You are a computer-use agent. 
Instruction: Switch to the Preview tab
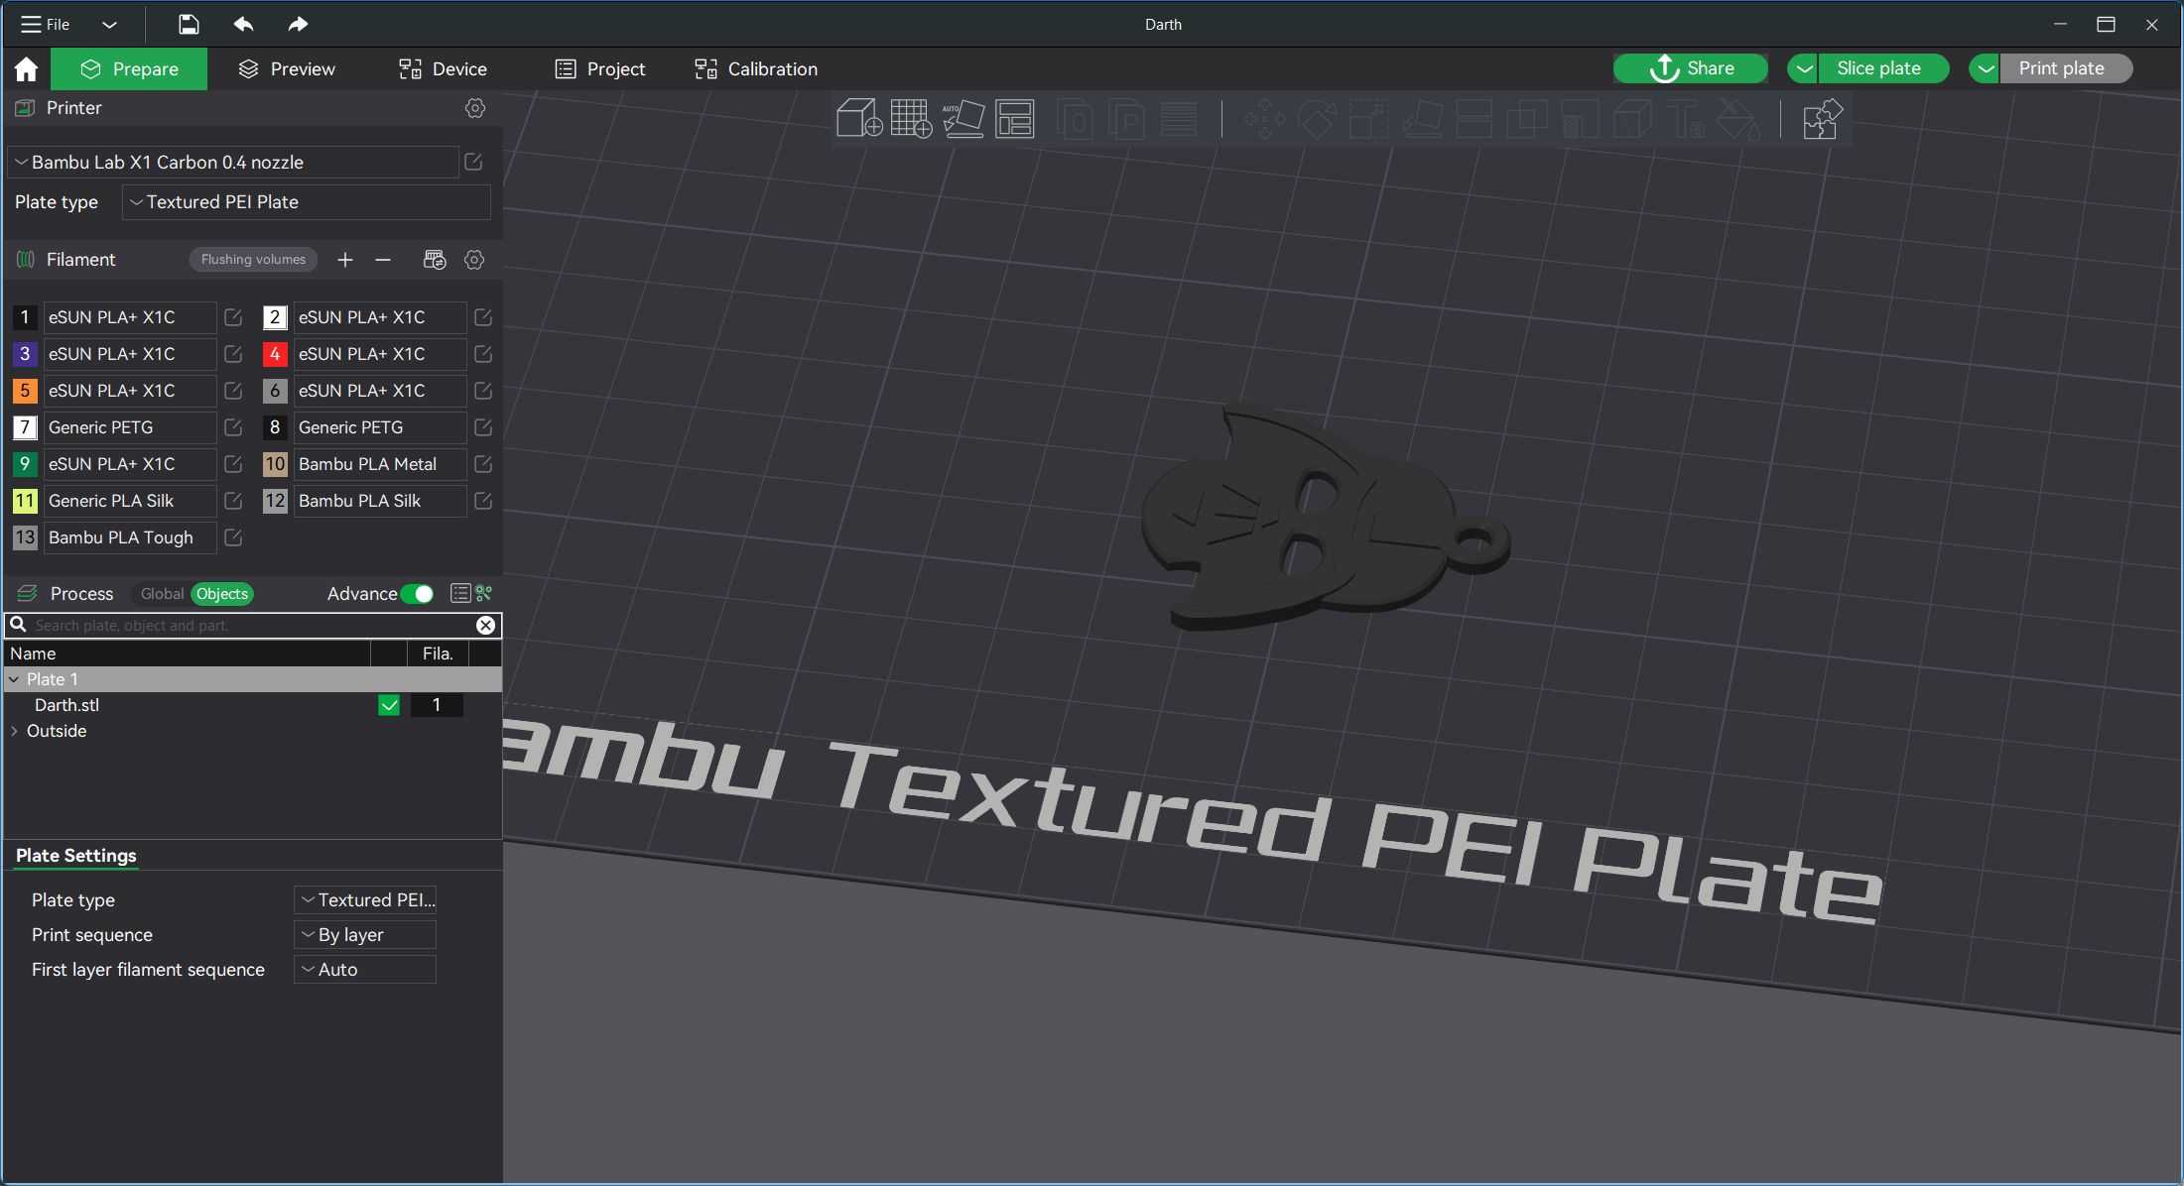[x=287, y=68]
